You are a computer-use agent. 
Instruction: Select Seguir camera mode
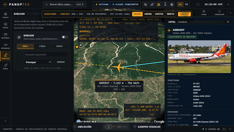(137, 14)
